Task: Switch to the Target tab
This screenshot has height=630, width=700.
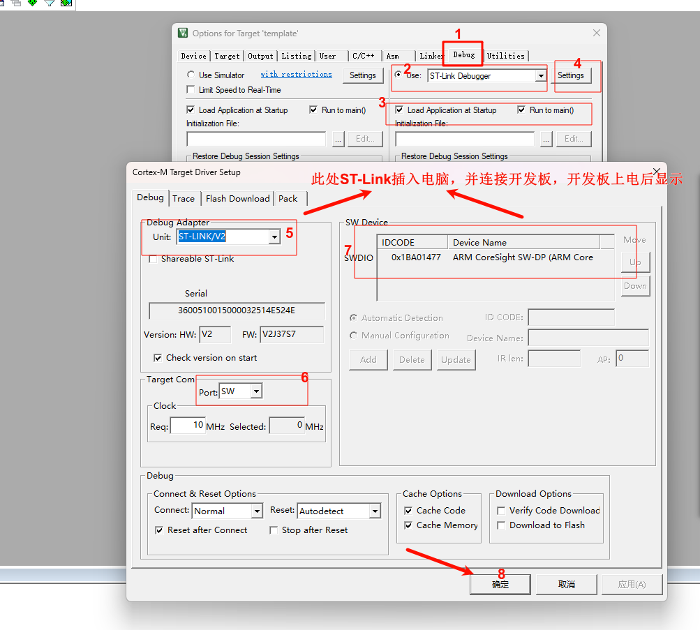Action: pos(227,56)
